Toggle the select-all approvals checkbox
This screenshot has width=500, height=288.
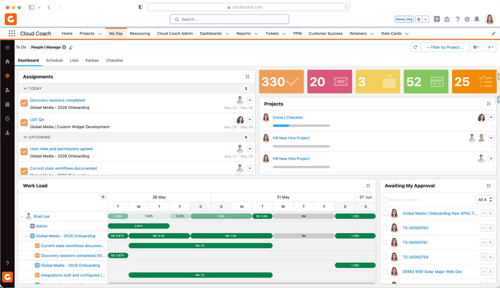click(385, 200)
